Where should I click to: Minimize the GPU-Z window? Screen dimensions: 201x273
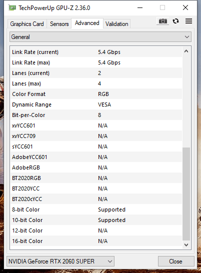(140, 7)
